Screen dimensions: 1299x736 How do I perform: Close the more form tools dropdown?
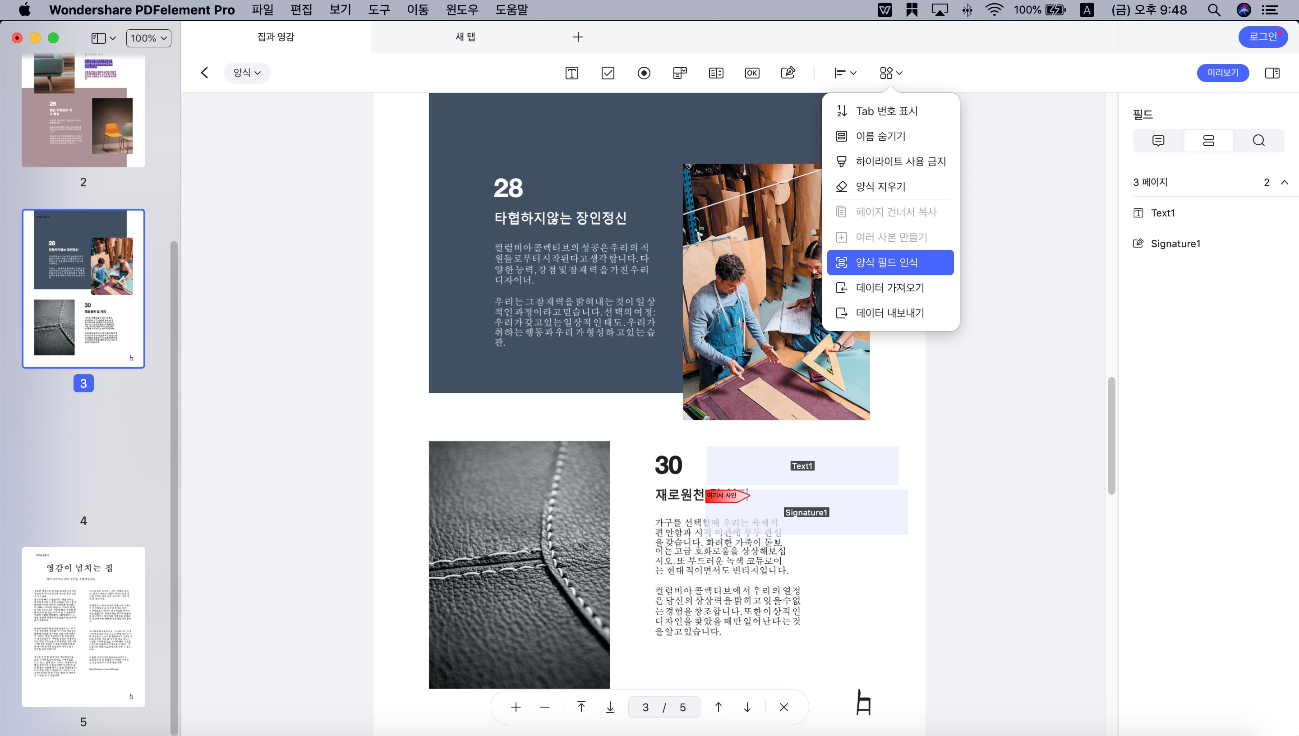coord(891,73)
